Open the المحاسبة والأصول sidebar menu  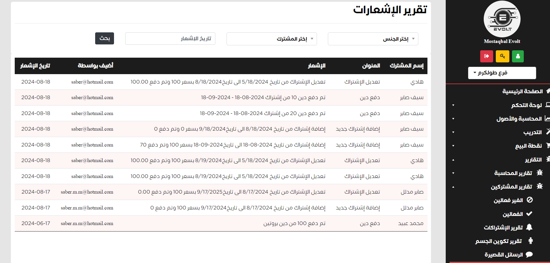519,119
